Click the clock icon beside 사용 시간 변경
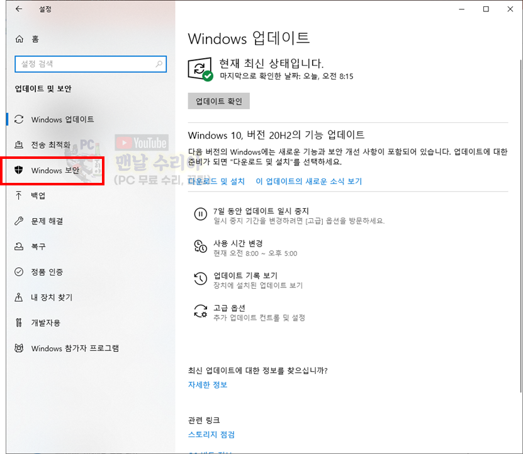 201,246
